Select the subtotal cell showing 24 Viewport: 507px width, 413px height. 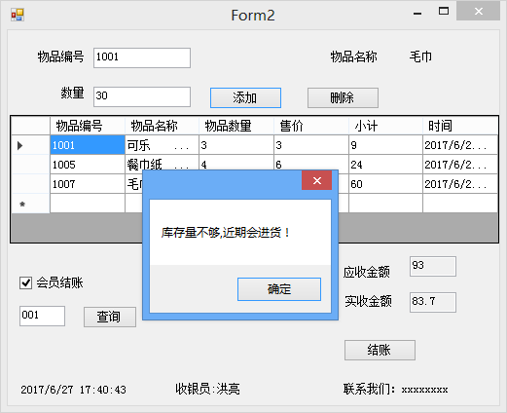pyautogui.click(x=385, y=165)
